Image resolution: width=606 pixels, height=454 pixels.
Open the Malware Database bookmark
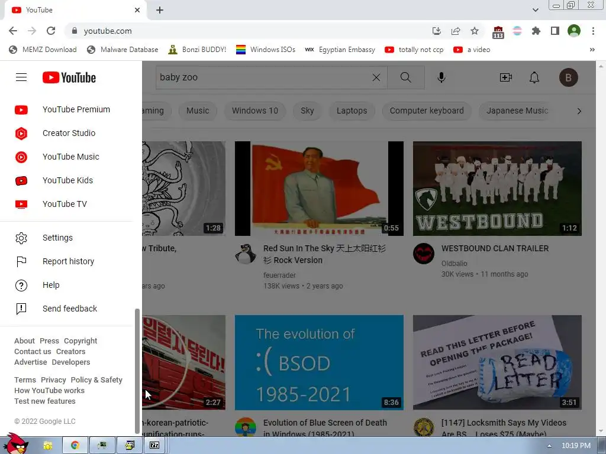[123, 50]
